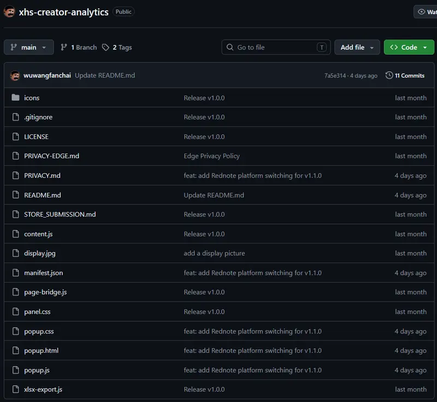The height and width of the screenshot is (402, 437).
Task: Click the file icon beside .gitignore
Action: (x=16, y=117)
